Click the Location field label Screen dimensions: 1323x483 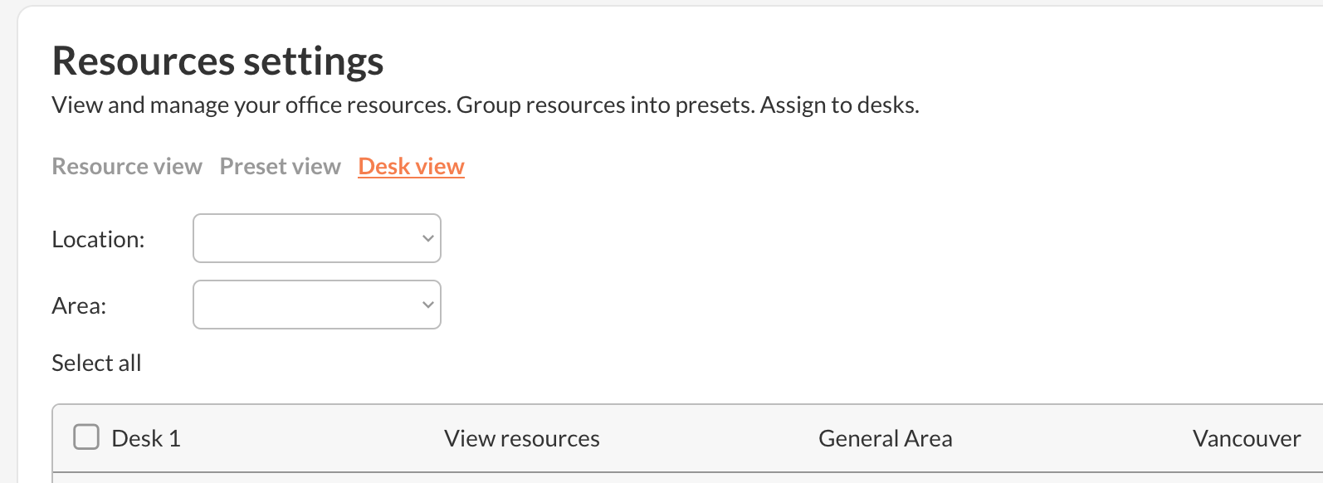tap(98, 239)
